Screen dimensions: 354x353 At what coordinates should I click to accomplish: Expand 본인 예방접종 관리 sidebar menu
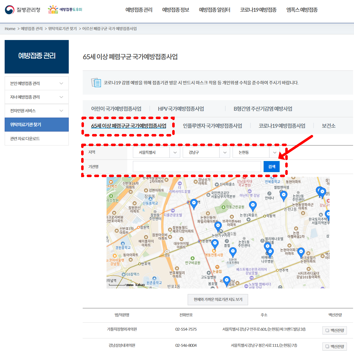pos(37,83)
